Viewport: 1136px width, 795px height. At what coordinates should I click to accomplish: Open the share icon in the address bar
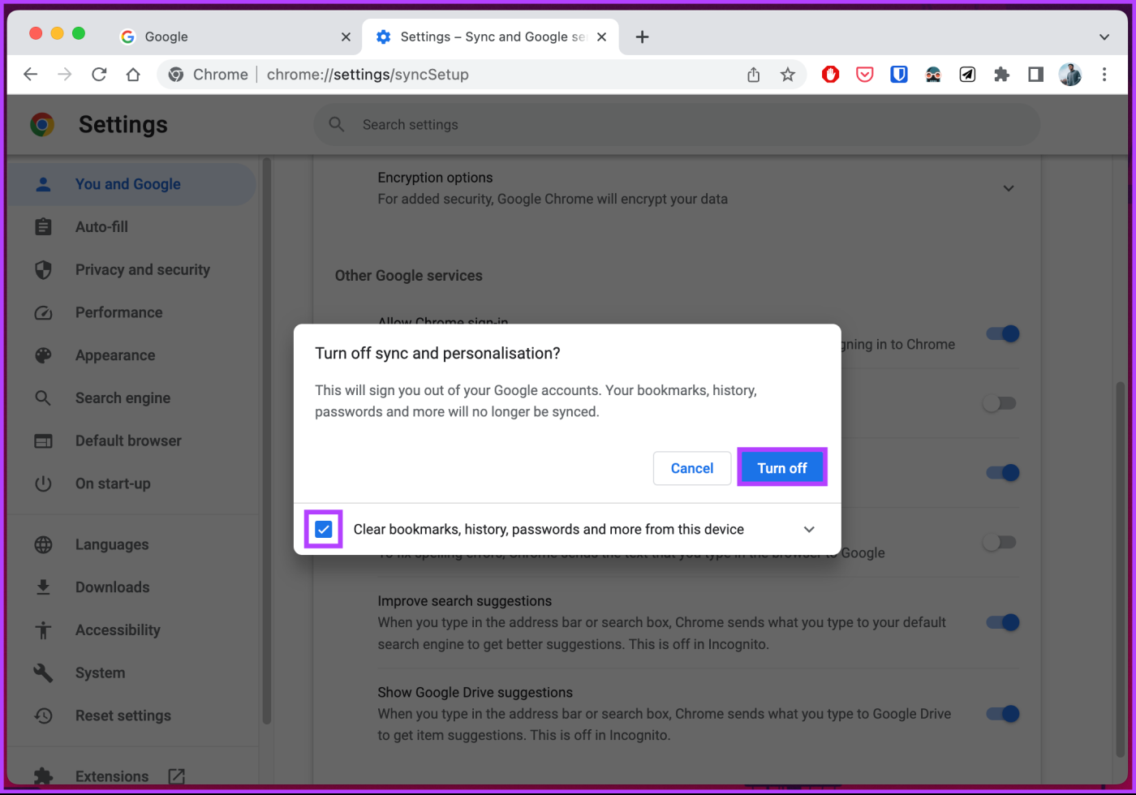[753, 74]
